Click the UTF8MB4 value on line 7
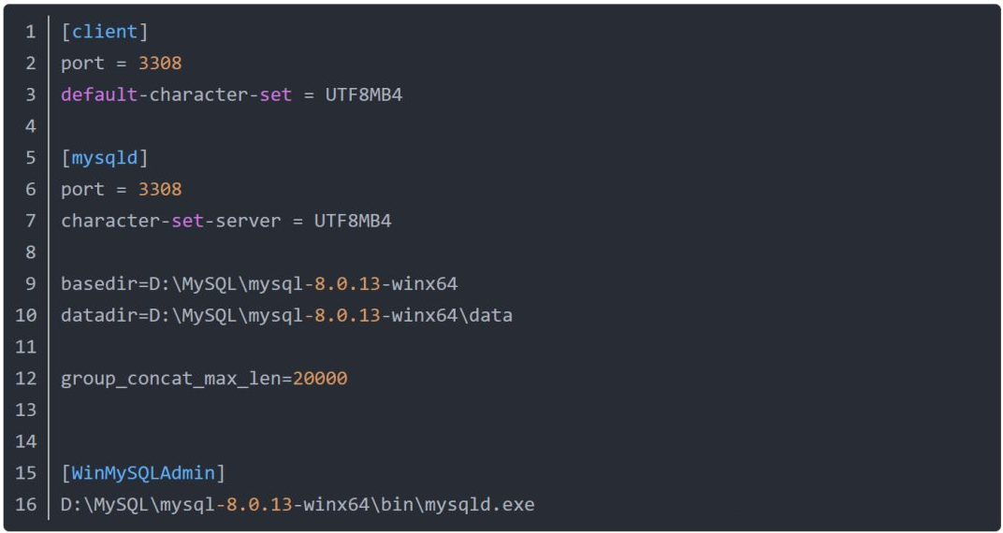Image resolution: width=1003 pixels, height=533 pixels. pos(353,221)
